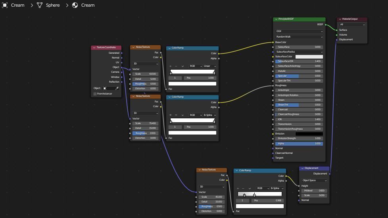Click the Transmission value field
Viewport: 388px width, 218px height.
click(299, 124)
